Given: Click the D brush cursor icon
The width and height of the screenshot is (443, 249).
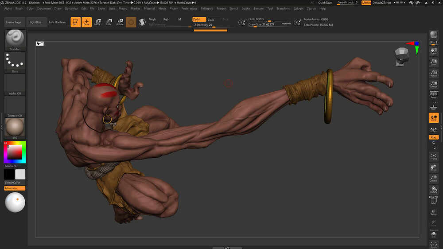Looking at the screenshot, I should (x=297, y=22).
